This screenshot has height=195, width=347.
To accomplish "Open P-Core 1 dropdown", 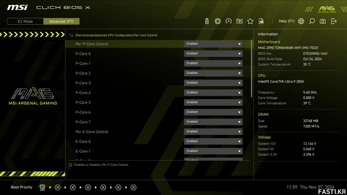I will pyautogui.click(x=213, y=63).
